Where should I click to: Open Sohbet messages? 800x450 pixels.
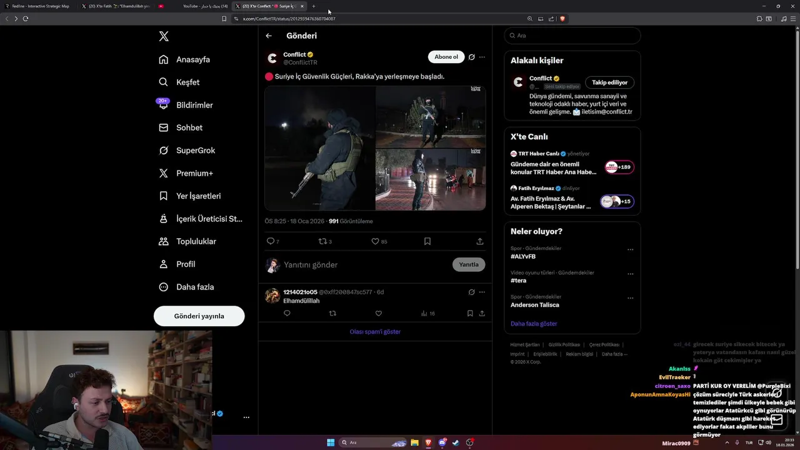[x=181, y=127]
